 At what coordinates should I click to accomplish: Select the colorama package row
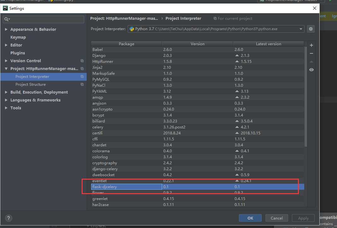198,151
